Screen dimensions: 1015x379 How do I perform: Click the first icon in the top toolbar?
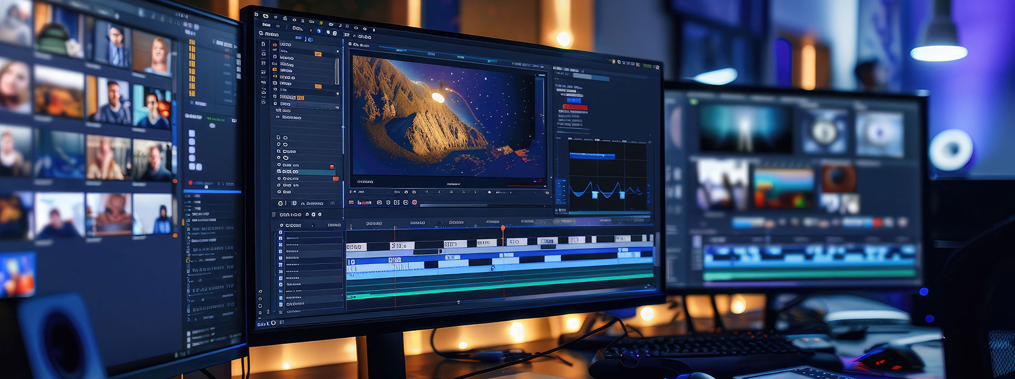point(257,15)
